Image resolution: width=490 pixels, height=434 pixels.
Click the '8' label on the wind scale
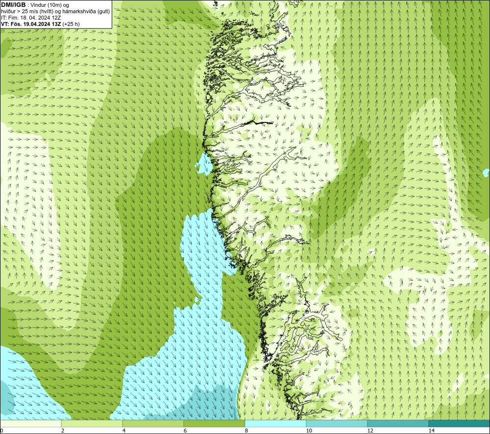pos(246,431)
